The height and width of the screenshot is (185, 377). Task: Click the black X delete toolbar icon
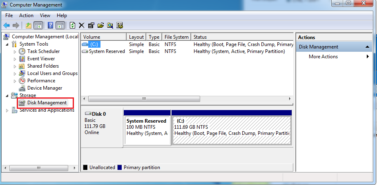(82, 25)
